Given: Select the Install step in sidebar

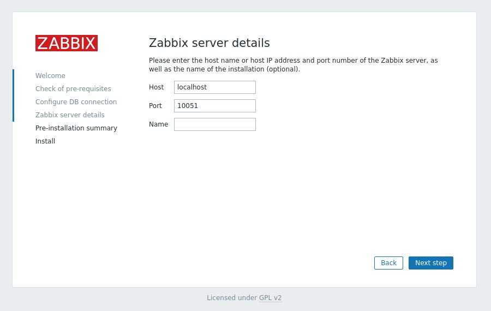Looking at the screenshot, I should (45, 141).
